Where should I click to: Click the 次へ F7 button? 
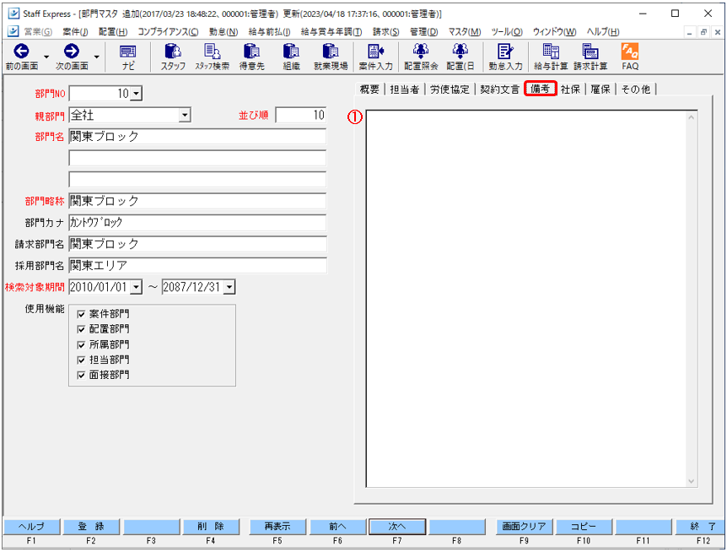pos(397,527)
